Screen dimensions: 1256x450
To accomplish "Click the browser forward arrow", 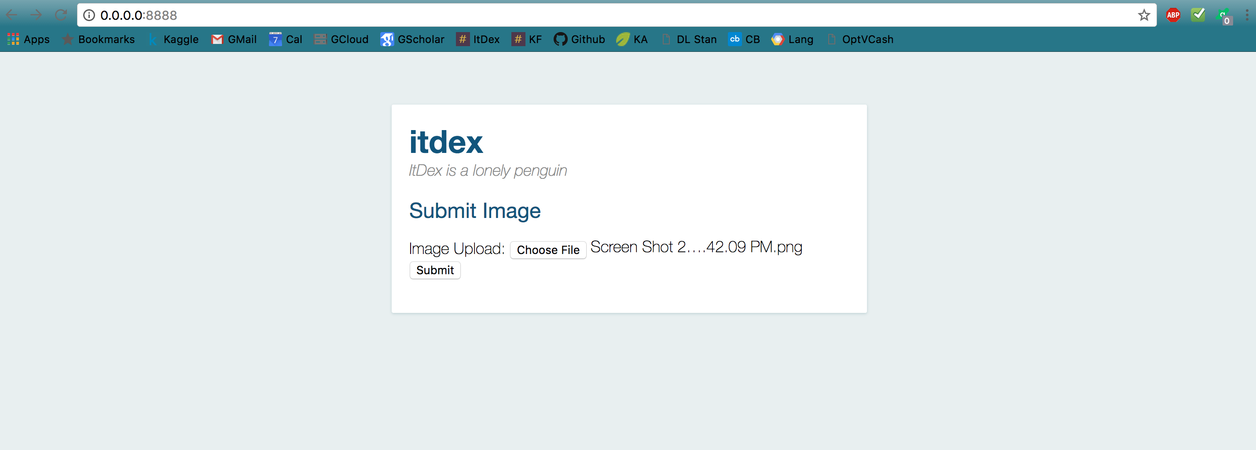I will pos(36,15).
